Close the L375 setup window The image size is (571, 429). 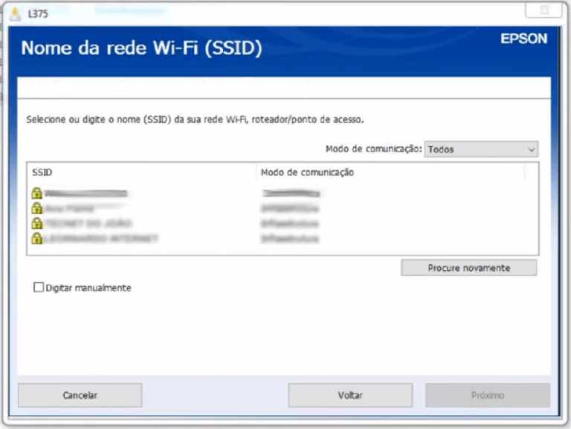543,10
